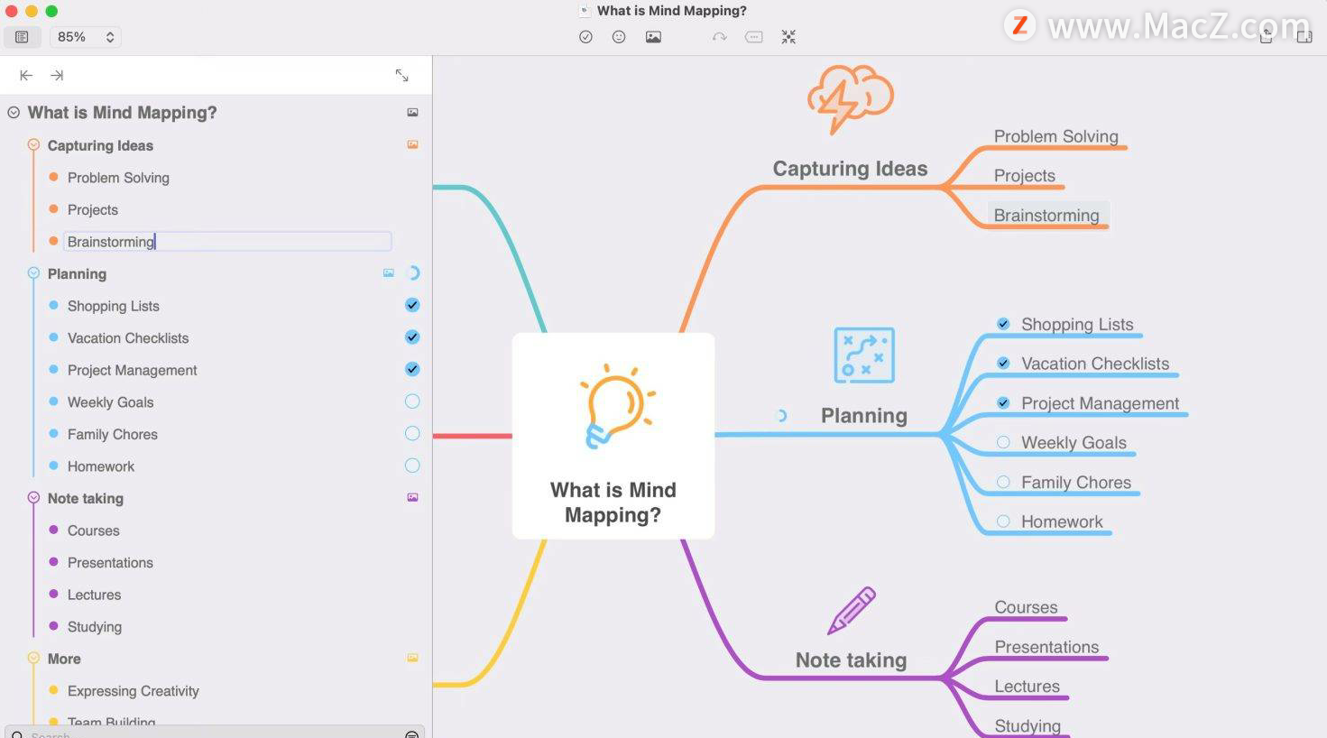The image size is (1327, 738).
Task: Click image icon on Planning outline row
Action: click(x=389, y=272)
